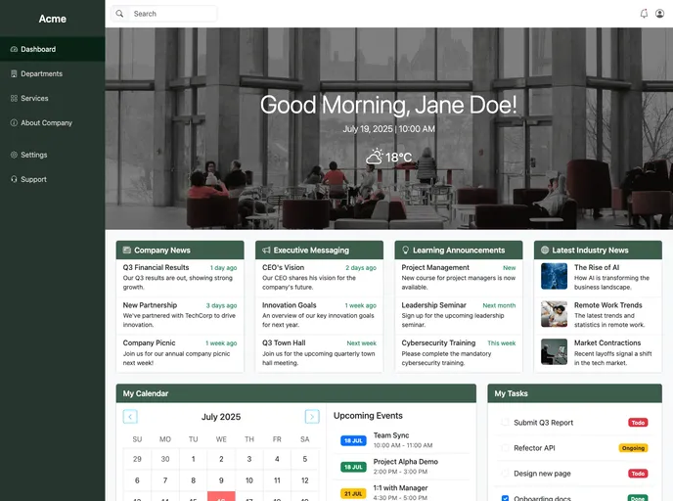Viewport: 673px width, 501px height.
Task: Read the CEO's Vision message
Action: coord(319,277)
